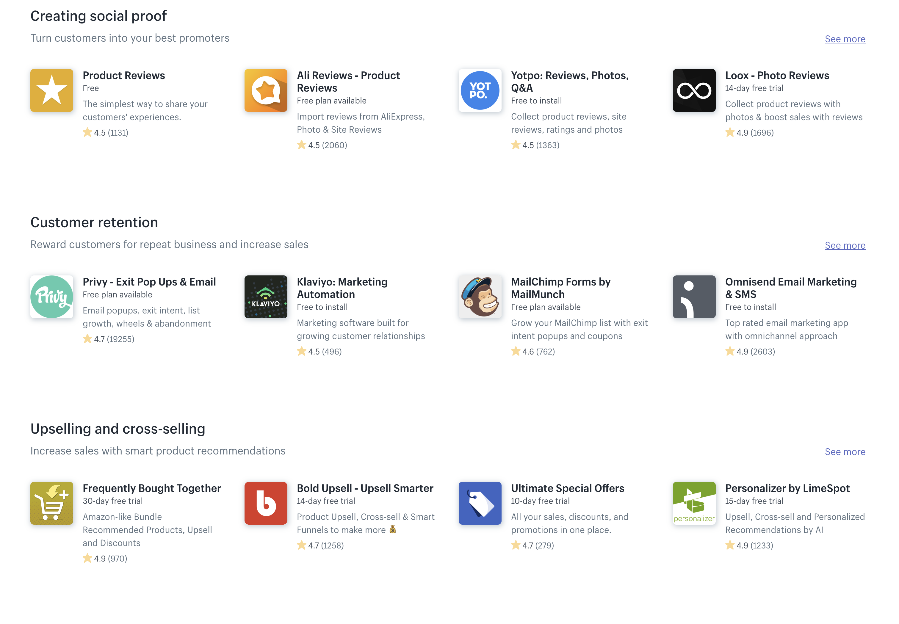Open the Bold Upsell red 'b' icon

266,503
